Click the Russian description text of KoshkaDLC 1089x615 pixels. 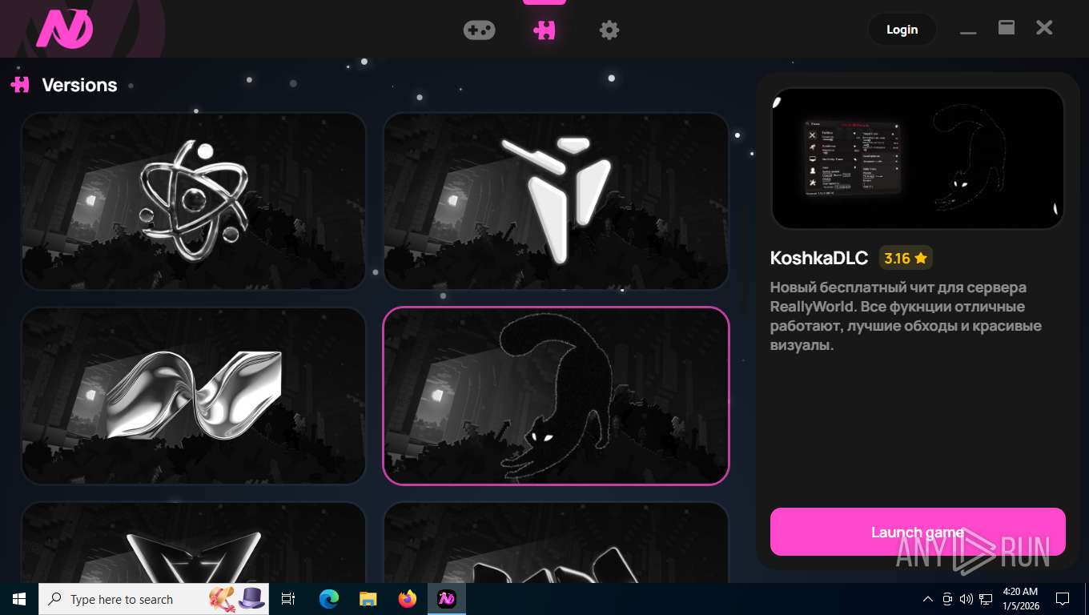coord(906,316)
